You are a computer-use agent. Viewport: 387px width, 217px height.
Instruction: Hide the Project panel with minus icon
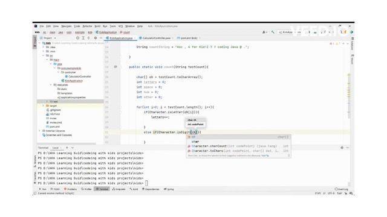pos(101,38)
